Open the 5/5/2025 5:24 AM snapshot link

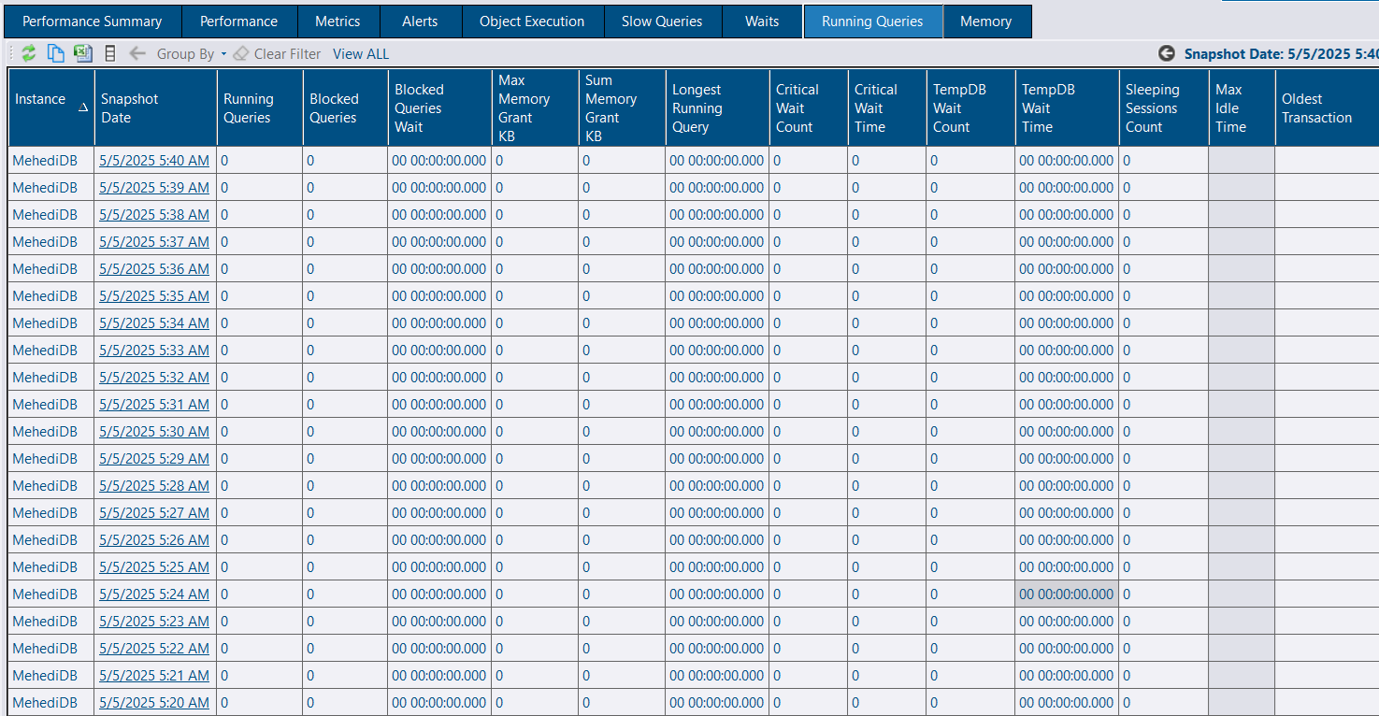[x=154, y=594]
